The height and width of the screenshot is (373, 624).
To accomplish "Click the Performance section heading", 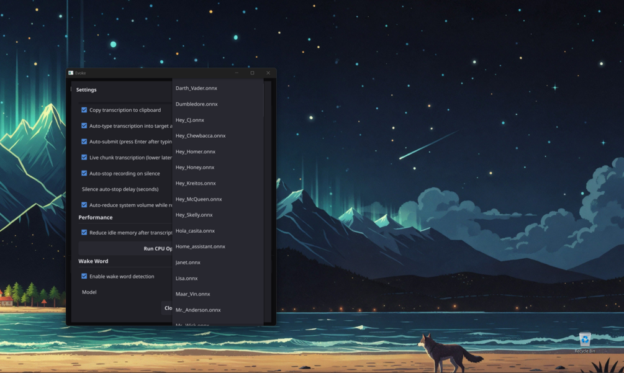I will pos(96,217).
